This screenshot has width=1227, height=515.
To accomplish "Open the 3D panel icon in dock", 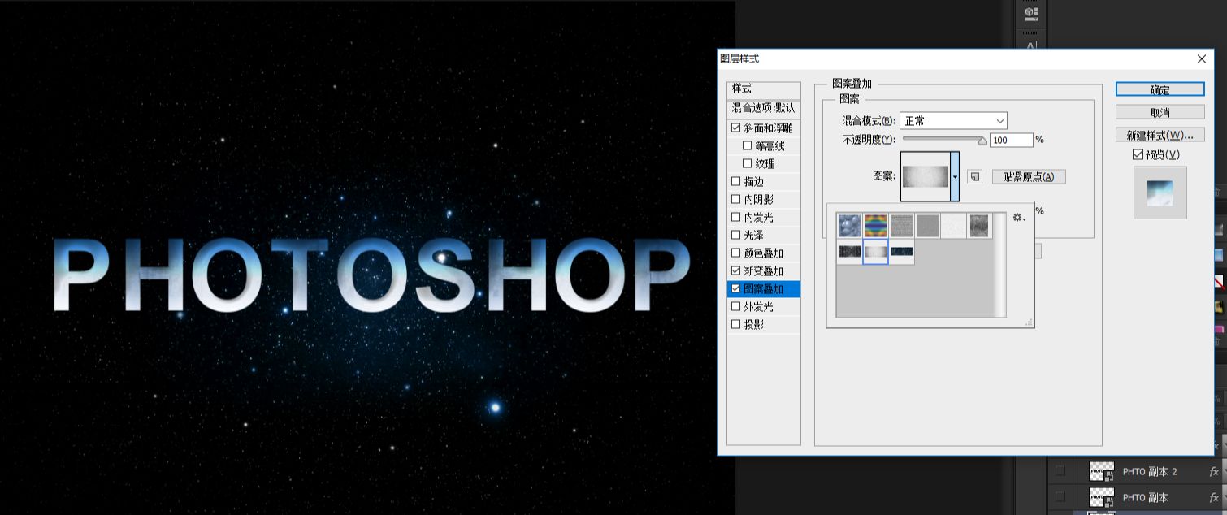I will [x=1031, y=13].
